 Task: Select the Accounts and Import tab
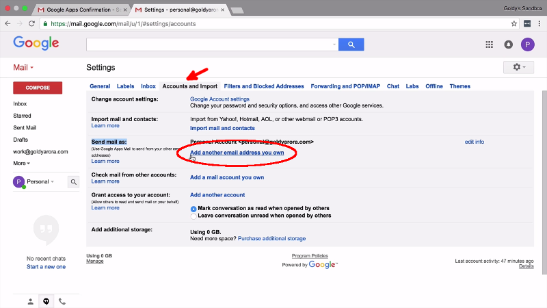pos(190,86)
